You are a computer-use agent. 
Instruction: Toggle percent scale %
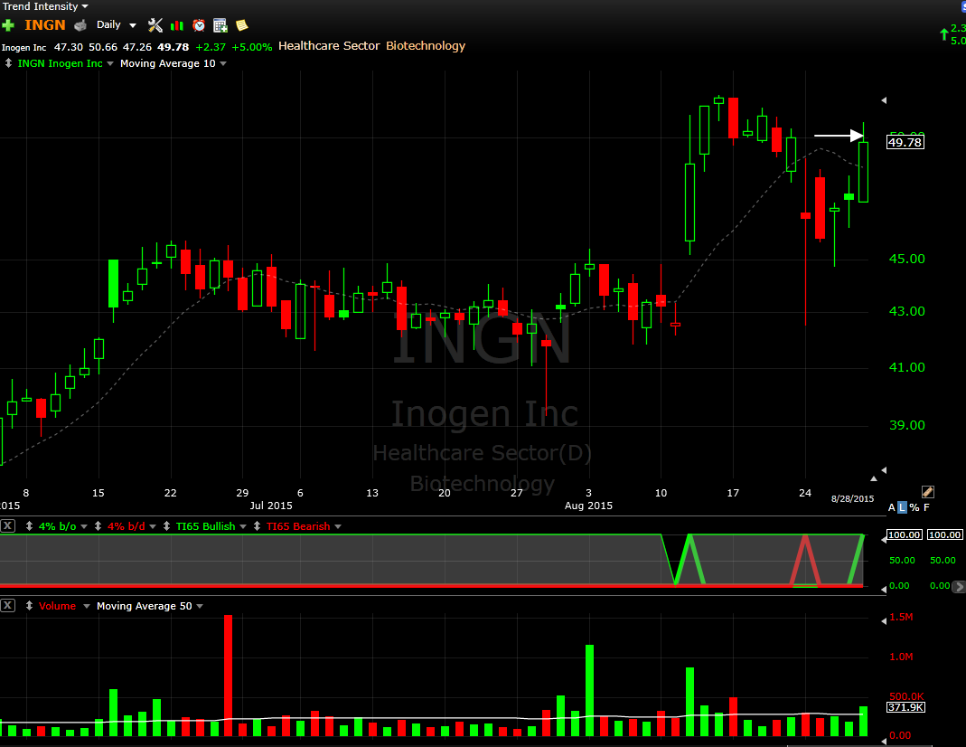pos(914,507)
